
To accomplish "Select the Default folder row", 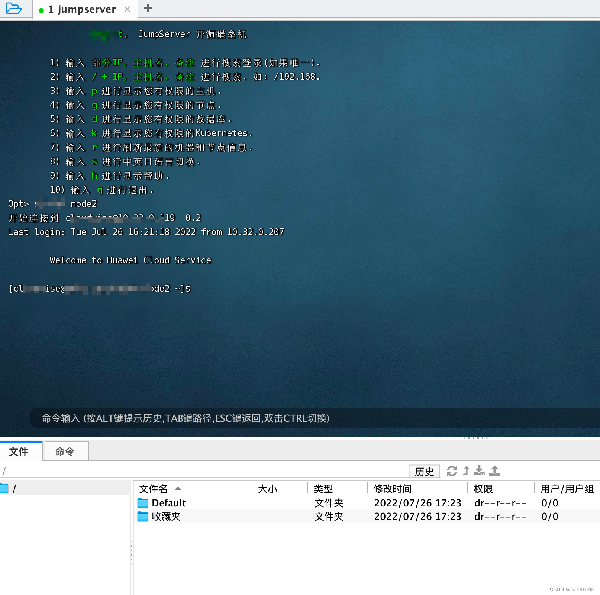I will 367,503.
